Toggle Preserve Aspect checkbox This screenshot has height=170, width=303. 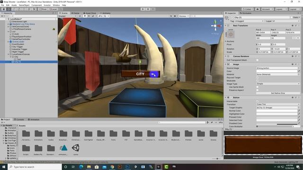point(258,90)
